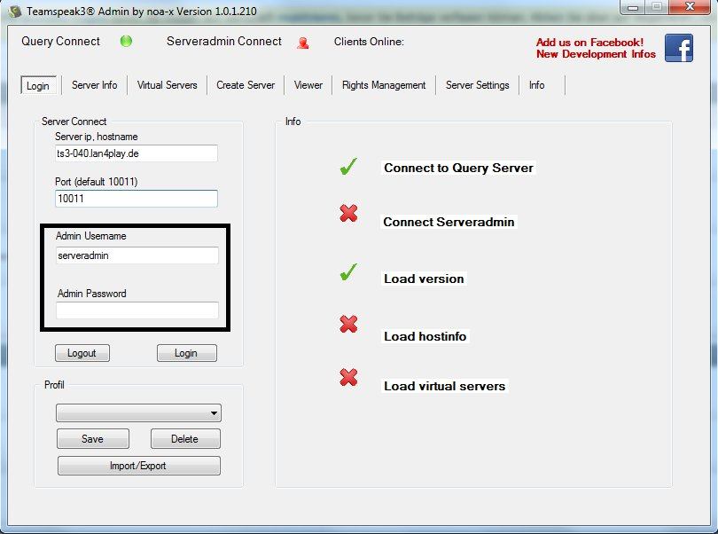Click the red X beside Load hostinfo
This screenshot has height=534, width=718.
348,324
